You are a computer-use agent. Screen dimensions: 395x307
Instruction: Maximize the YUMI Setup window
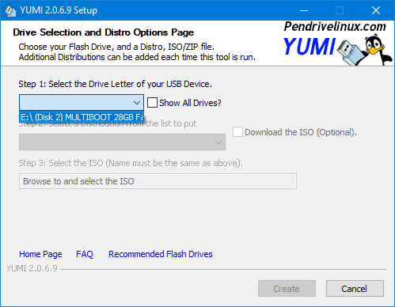tap(340, 10)
